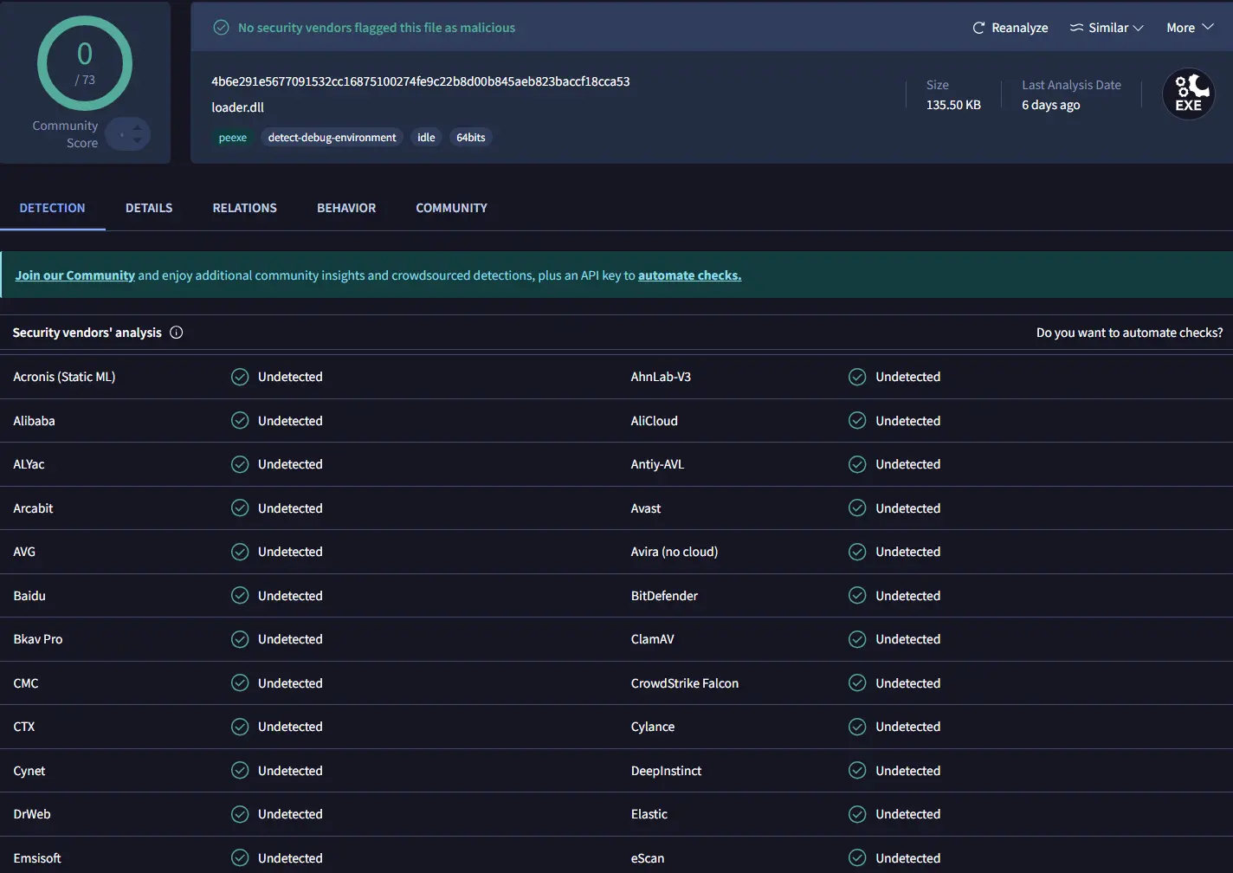Image resolution: width=1233 pixels, height=873 pixels.
Task: Click the check icon for ClamAV
Action: (857, 639)
